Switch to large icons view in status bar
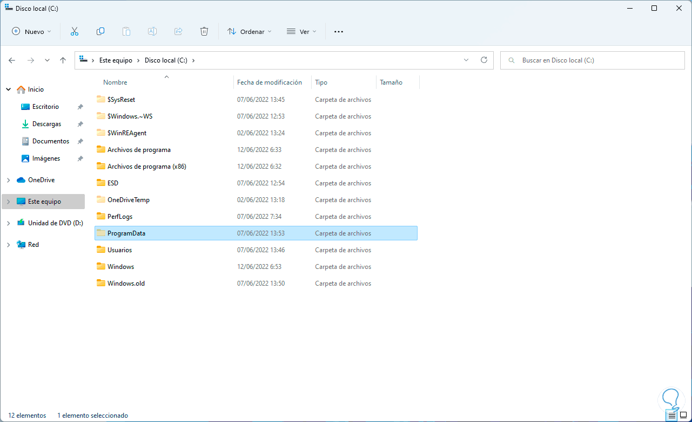Screen dimensions: 692x422 (x=683, y=416)
